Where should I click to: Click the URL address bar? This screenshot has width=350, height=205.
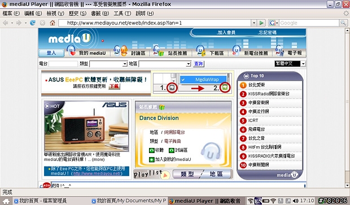click(x=155, y=23)
